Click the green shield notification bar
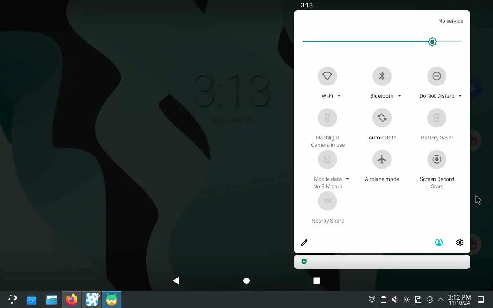Screen dimensions: 493x308 tap(382, 262)
